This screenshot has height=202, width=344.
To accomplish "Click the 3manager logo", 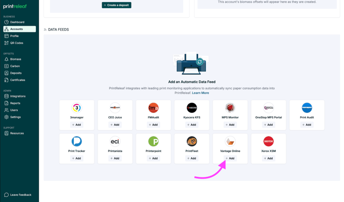I will [77, 108].
